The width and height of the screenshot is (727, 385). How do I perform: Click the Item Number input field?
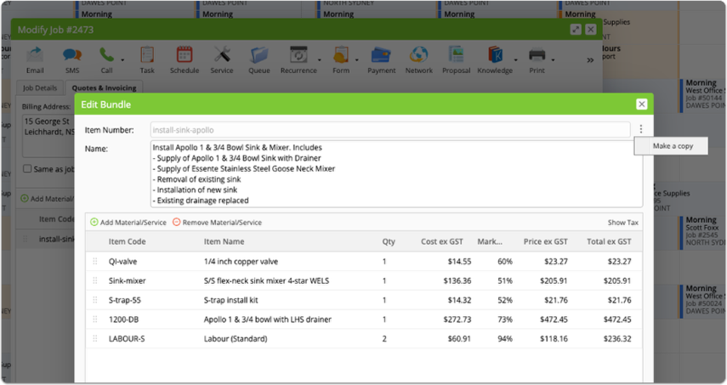click(x=390, y=130)
